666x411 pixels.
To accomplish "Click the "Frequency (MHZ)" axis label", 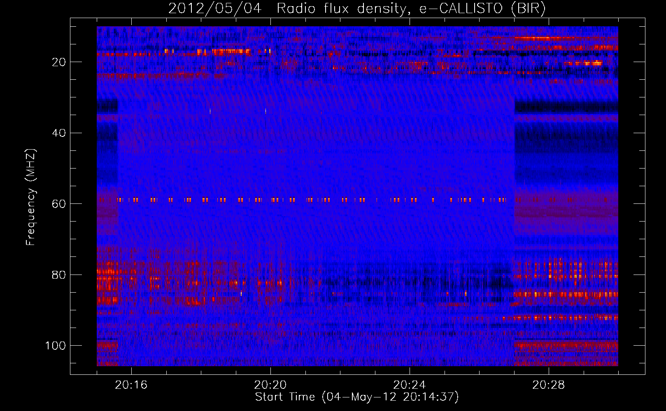I will 31,197.
